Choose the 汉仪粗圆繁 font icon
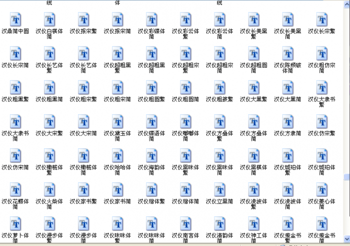The height and width of the screenshot is (246, 350). (151, 87)
